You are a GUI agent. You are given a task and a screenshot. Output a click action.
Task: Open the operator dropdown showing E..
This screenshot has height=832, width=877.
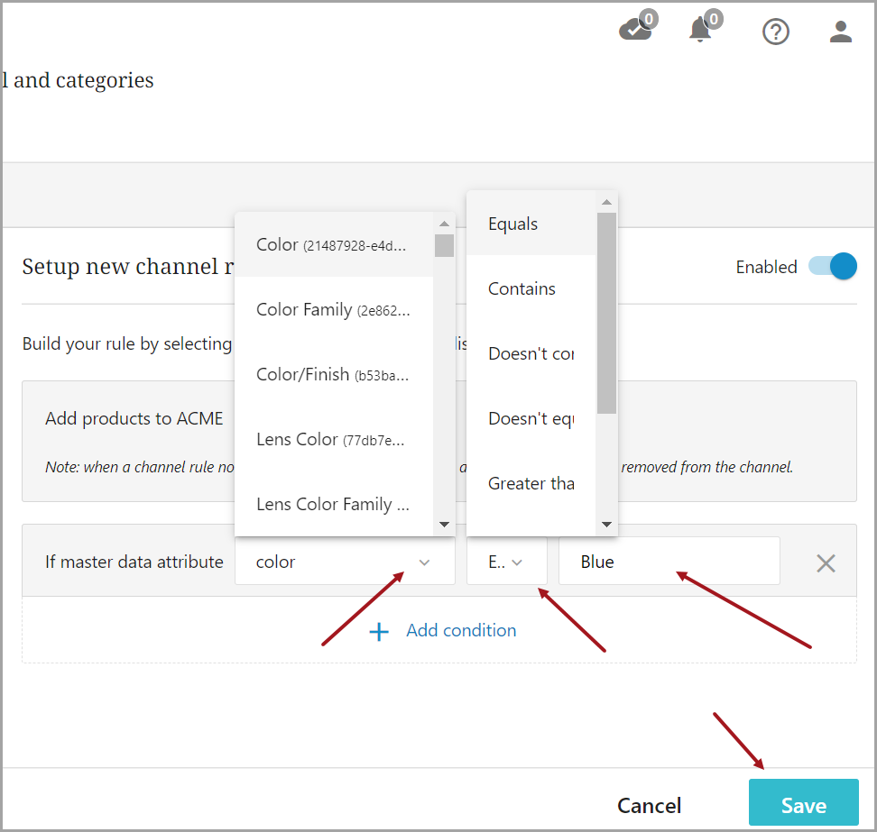click(x=506, y=562)
